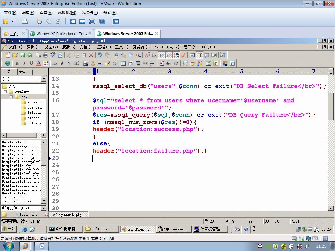This screenshot has height=251, width=335.
Task: Insert anchor tag with the anchor icon
Action: pos(93,63)
